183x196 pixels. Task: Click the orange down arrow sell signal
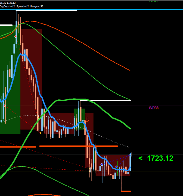[87, 119]
